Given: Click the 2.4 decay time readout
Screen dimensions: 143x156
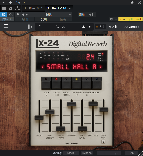Looking at the screenshot, I should (x=90, y=57).
